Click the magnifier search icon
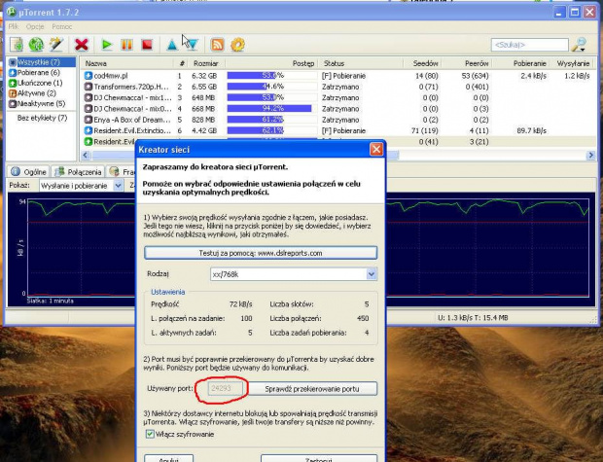603x462 pixels. pos(579,44)
